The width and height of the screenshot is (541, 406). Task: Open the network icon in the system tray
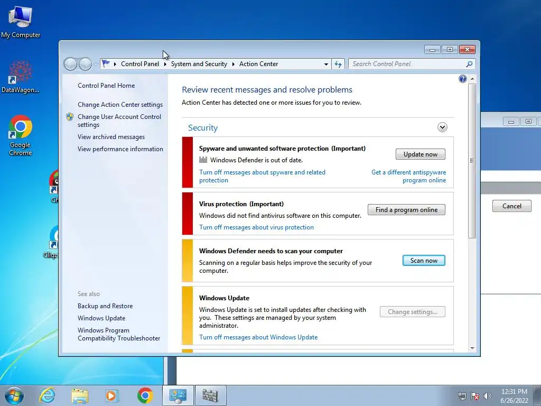(x=462, y=396)
